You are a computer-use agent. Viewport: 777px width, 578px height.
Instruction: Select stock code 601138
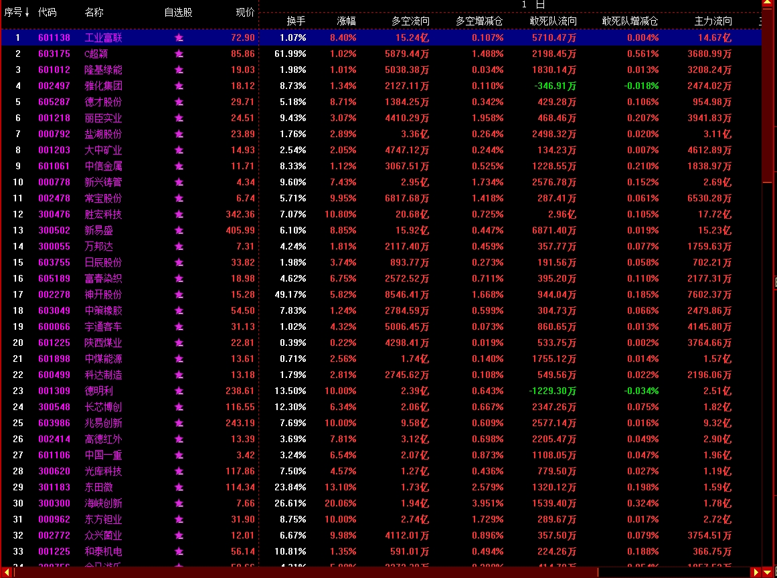point(54,37)
